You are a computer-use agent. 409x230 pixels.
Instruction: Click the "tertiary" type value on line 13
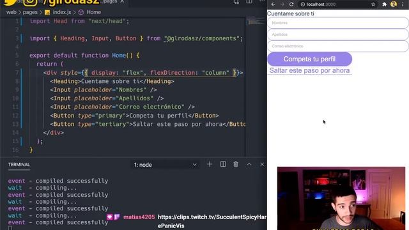(x=114, y=124)
